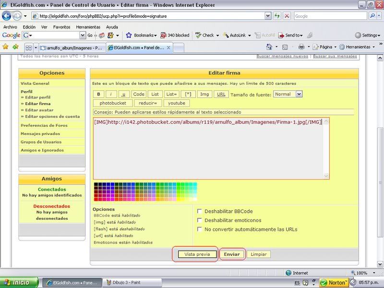The height and width of the screenshot is (288, 384).
Task: Expand the Print options dropdown arrow
Action: [x=309, y=47]
